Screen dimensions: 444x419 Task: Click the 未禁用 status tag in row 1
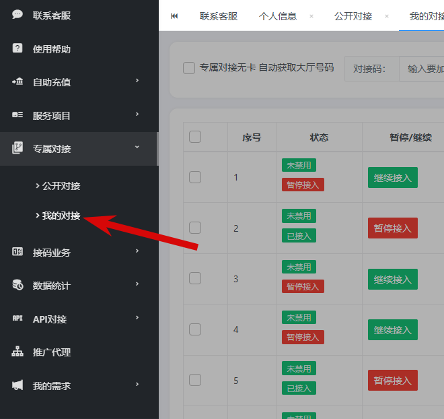pos(299,165)
